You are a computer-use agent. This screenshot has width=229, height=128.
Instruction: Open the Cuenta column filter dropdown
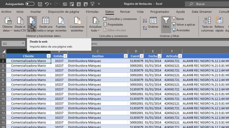click(142, 56)
